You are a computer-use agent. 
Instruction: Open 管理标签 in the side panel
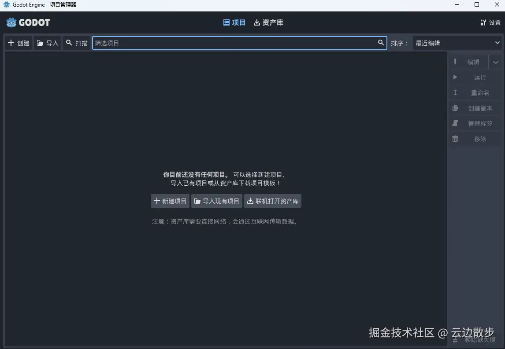tap(475, 124)
